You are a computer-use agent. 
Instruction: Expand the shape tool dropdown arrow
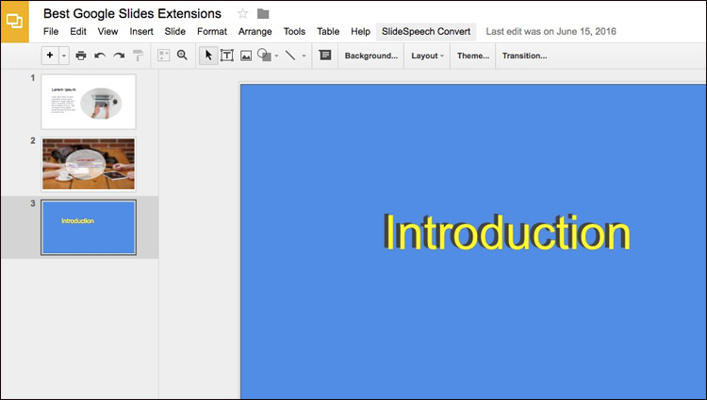point(276,56)
